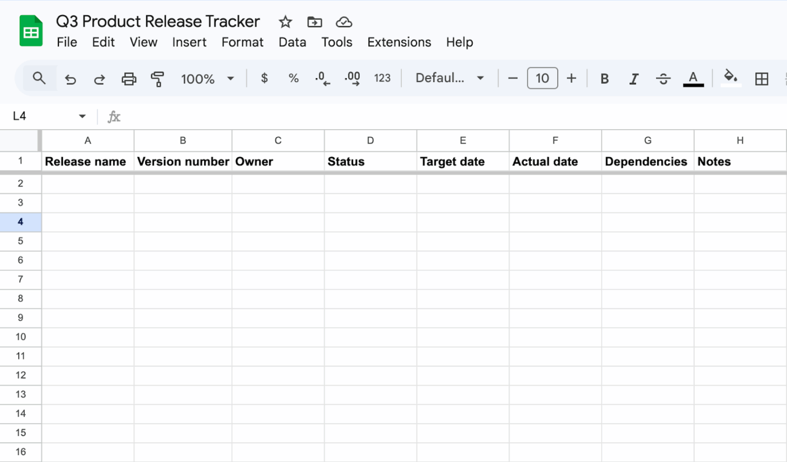
Task: Open the font family dropdown
Action: pyautogui.click(x=448, y=79)
